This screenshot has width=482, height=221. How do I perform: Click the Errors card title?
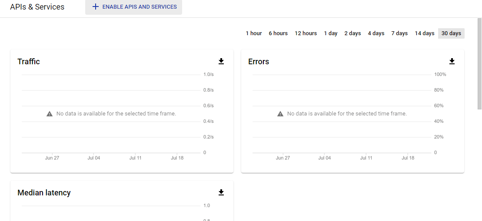[259, 62]
